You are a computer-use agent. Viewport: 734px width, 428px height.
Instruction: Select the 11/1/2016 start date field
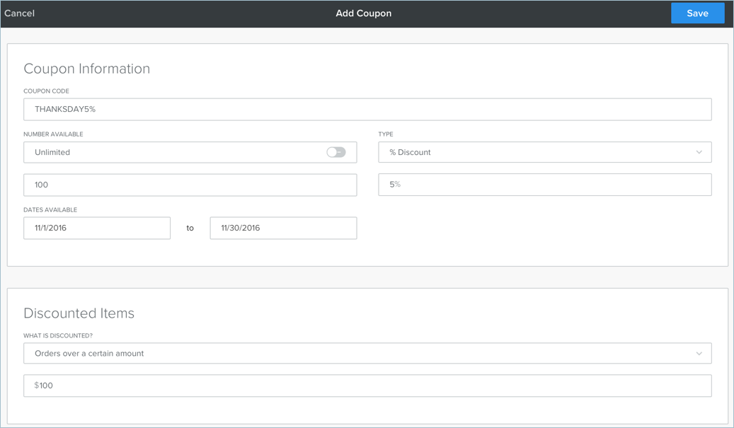point(97,228)
